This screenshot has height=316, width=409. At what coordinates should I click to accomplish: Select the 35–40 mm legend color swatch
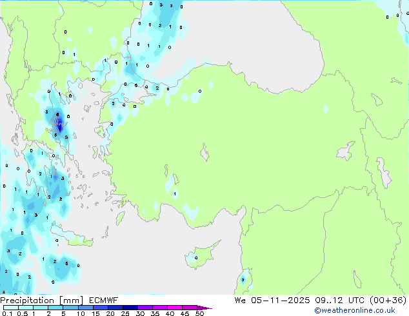pyautogui.click(x=159, y=308)
